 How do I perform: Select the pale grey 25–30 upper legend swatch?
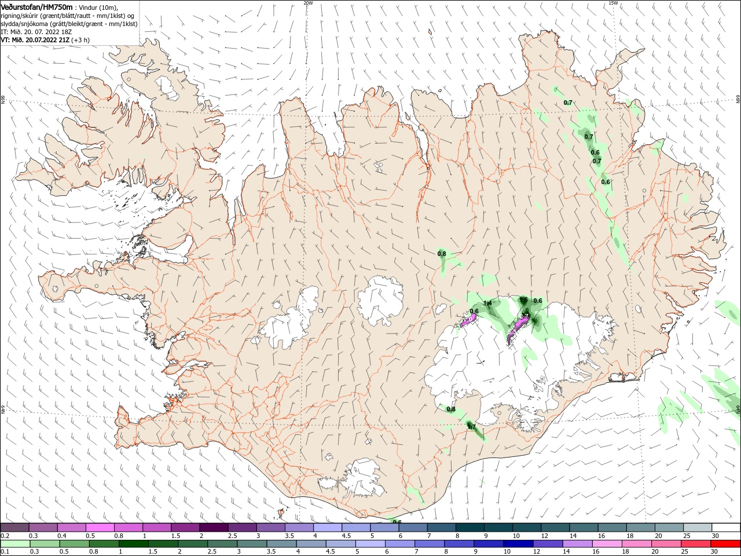point(698,527)
